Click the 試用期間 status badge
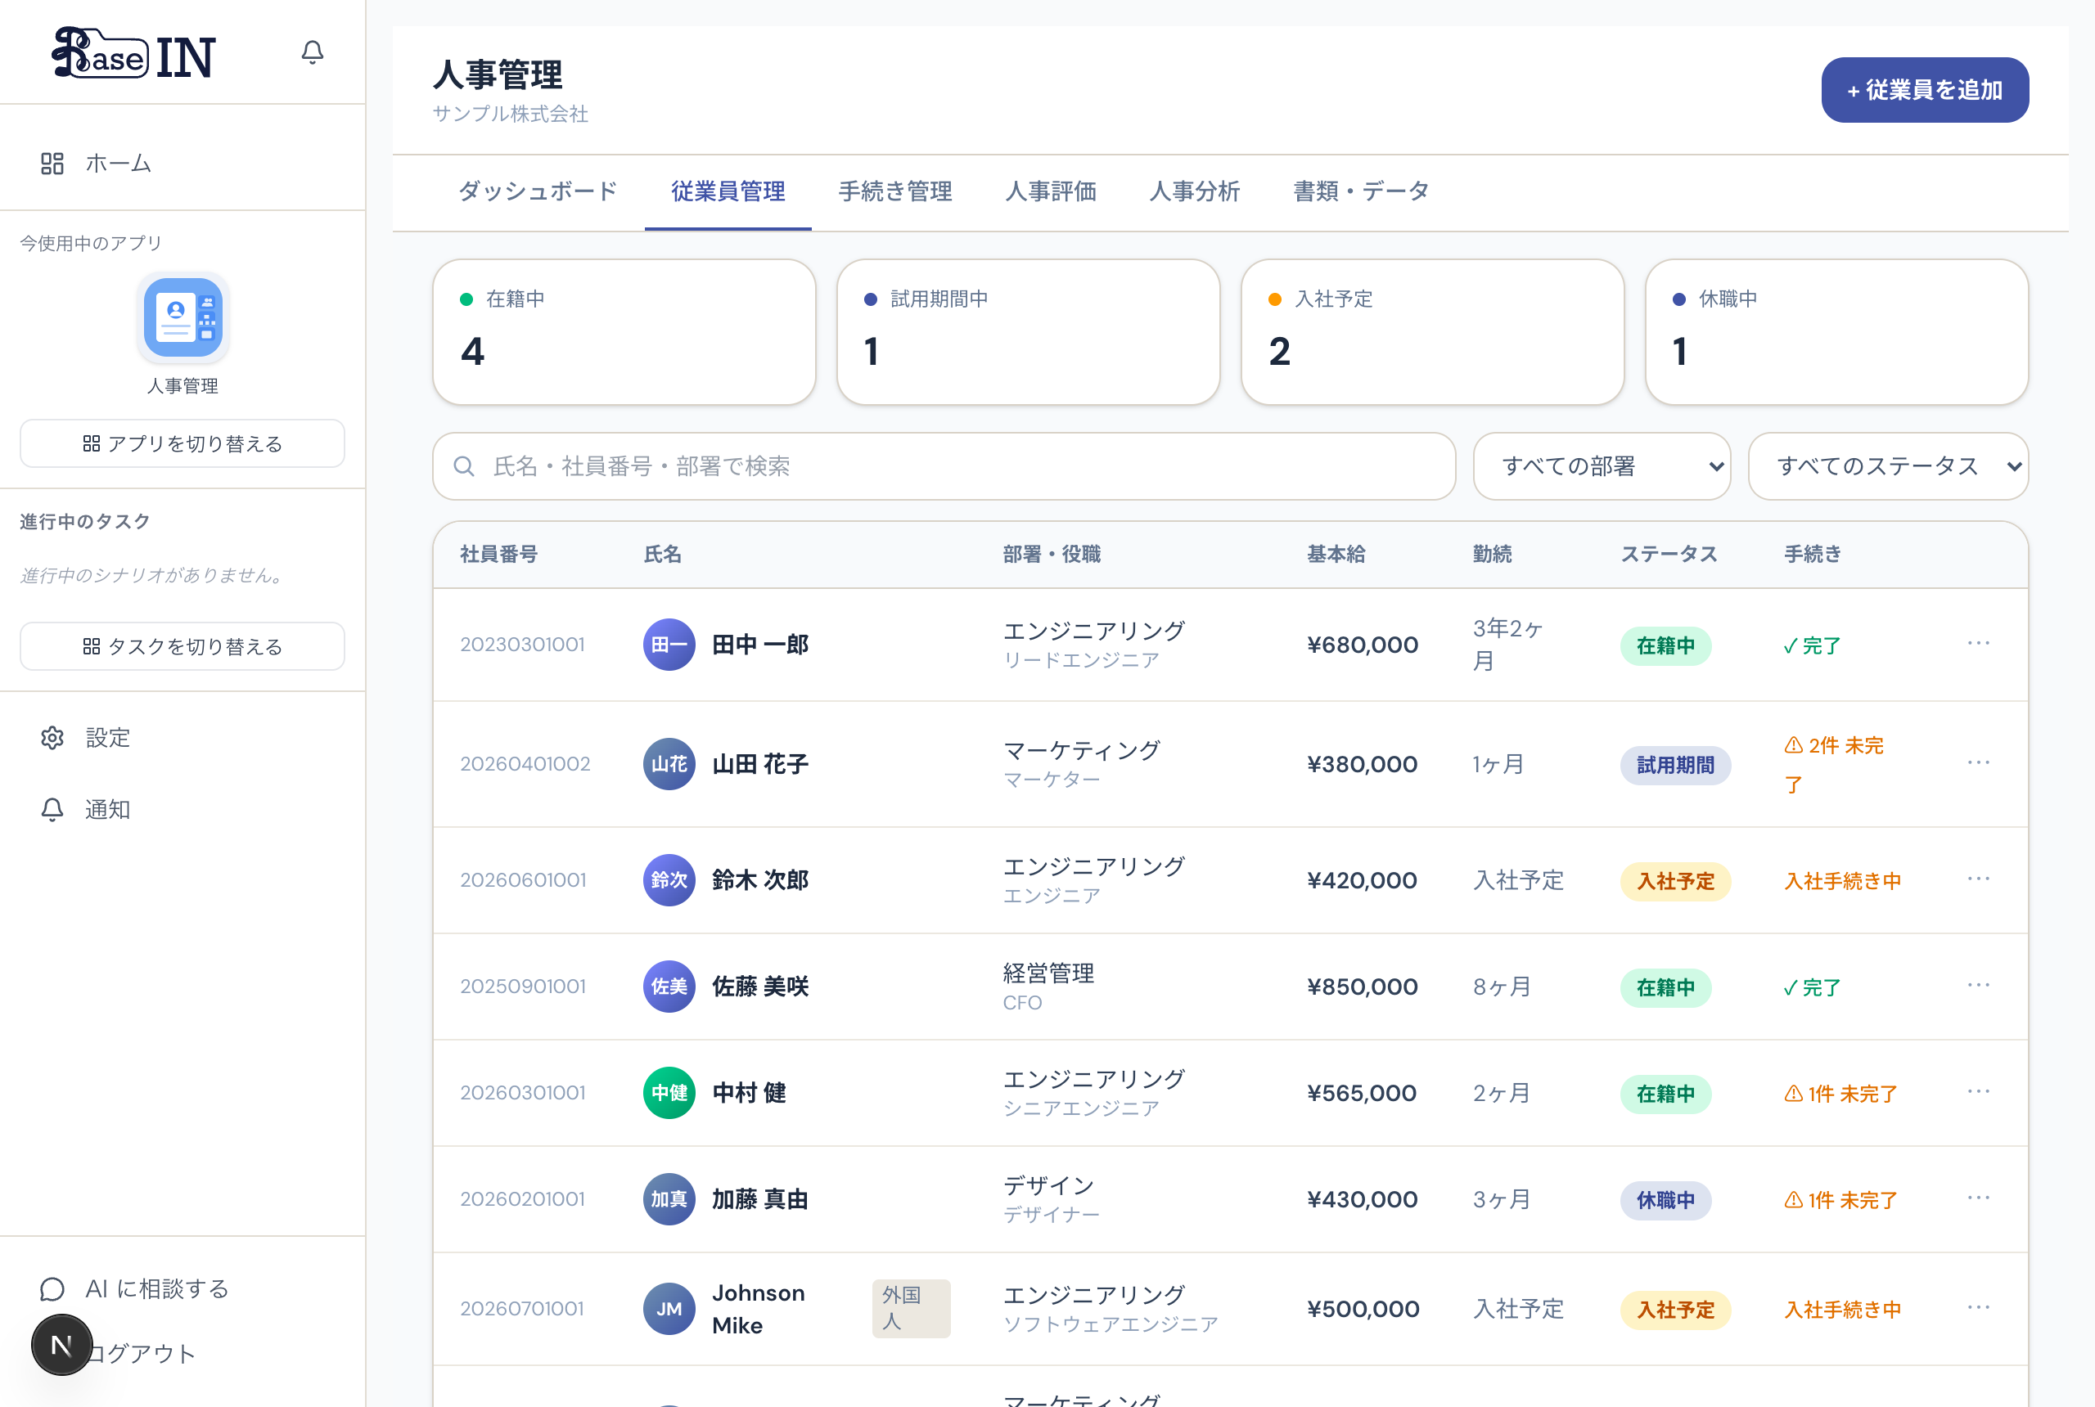 pos(1674,765)
